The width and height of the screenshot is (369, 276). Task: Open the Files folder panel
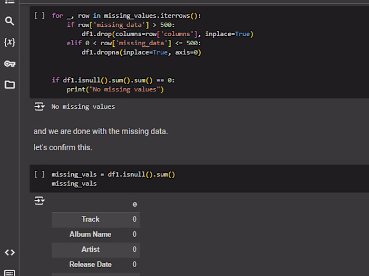9,85
